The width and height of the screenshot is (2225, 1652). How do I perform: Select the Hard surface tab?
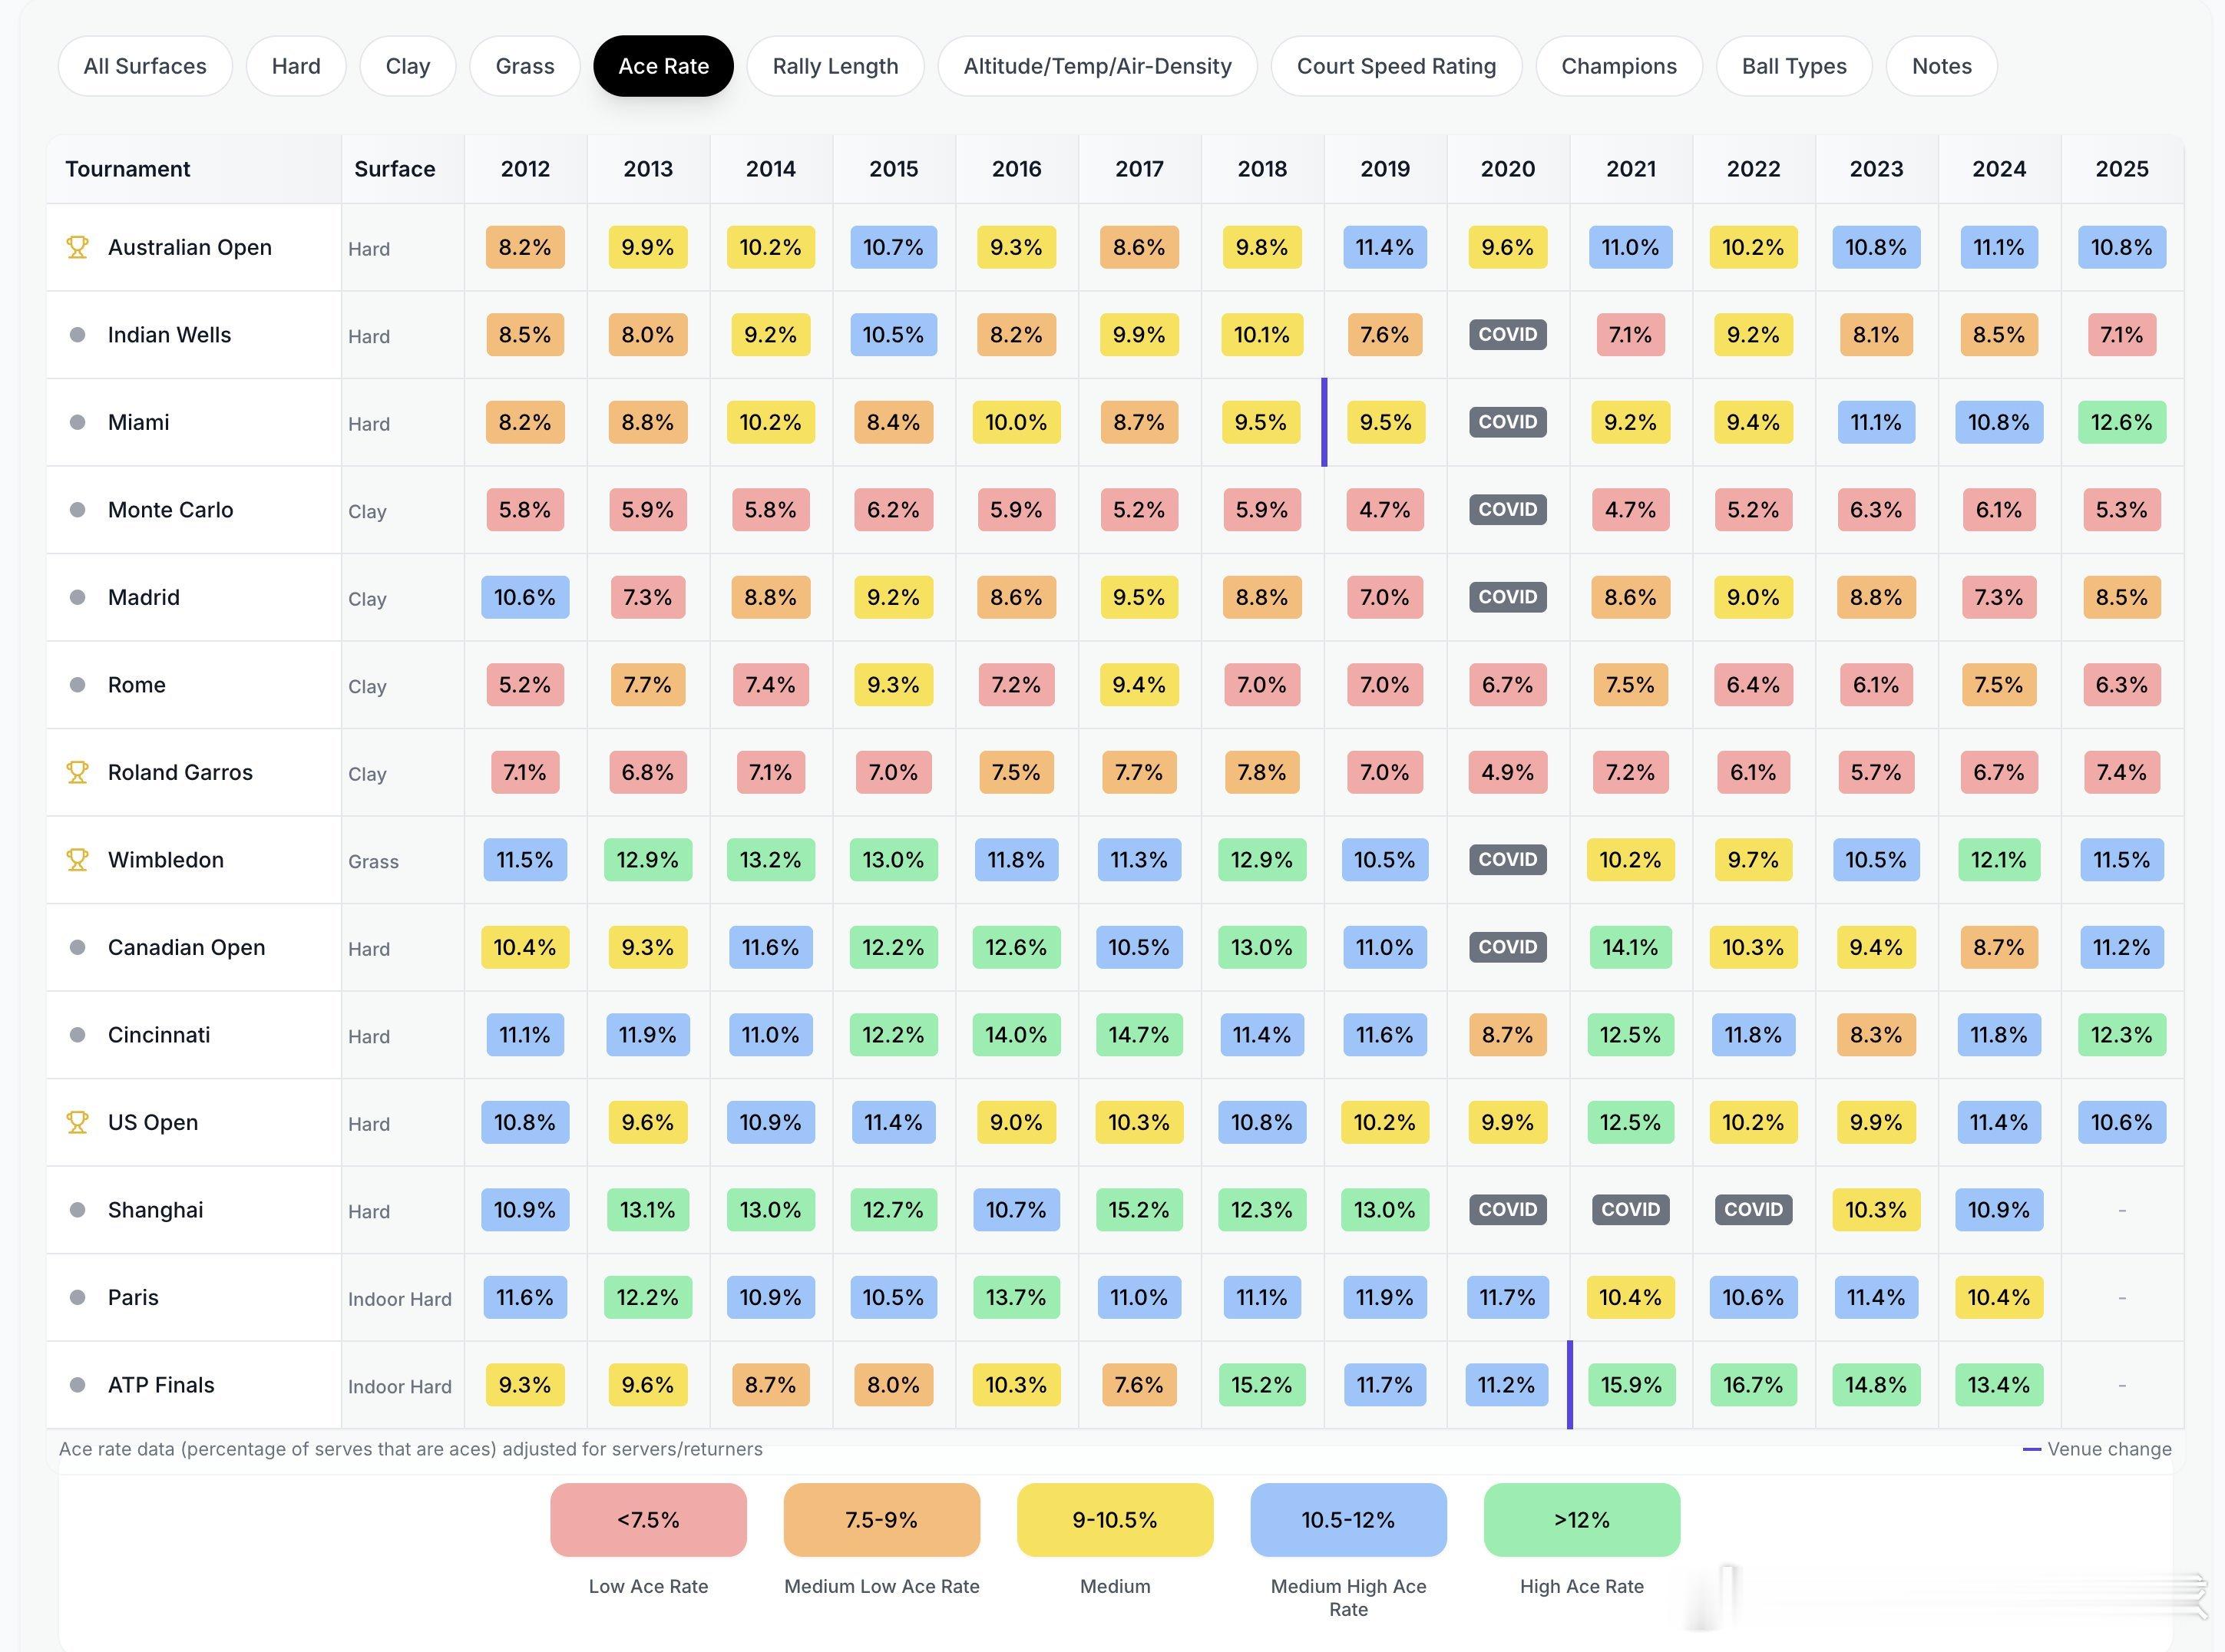296,66
